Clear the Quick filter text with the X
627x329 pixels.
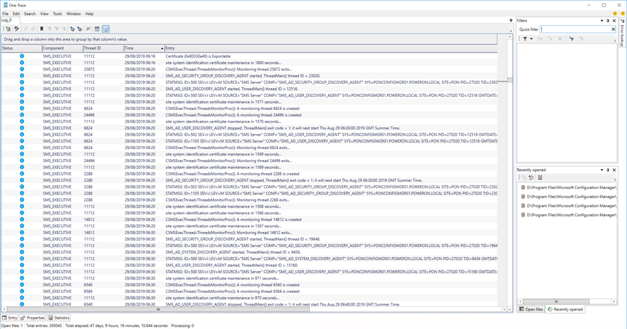[x=613, y=29]
